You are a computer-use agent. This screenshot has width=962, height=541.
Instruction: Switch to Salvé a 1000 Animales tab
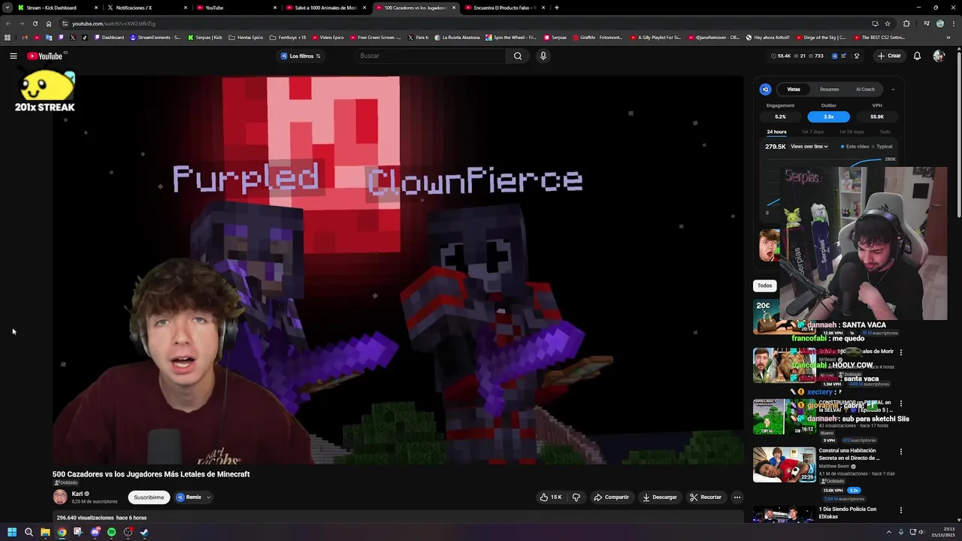coord(325,8)
